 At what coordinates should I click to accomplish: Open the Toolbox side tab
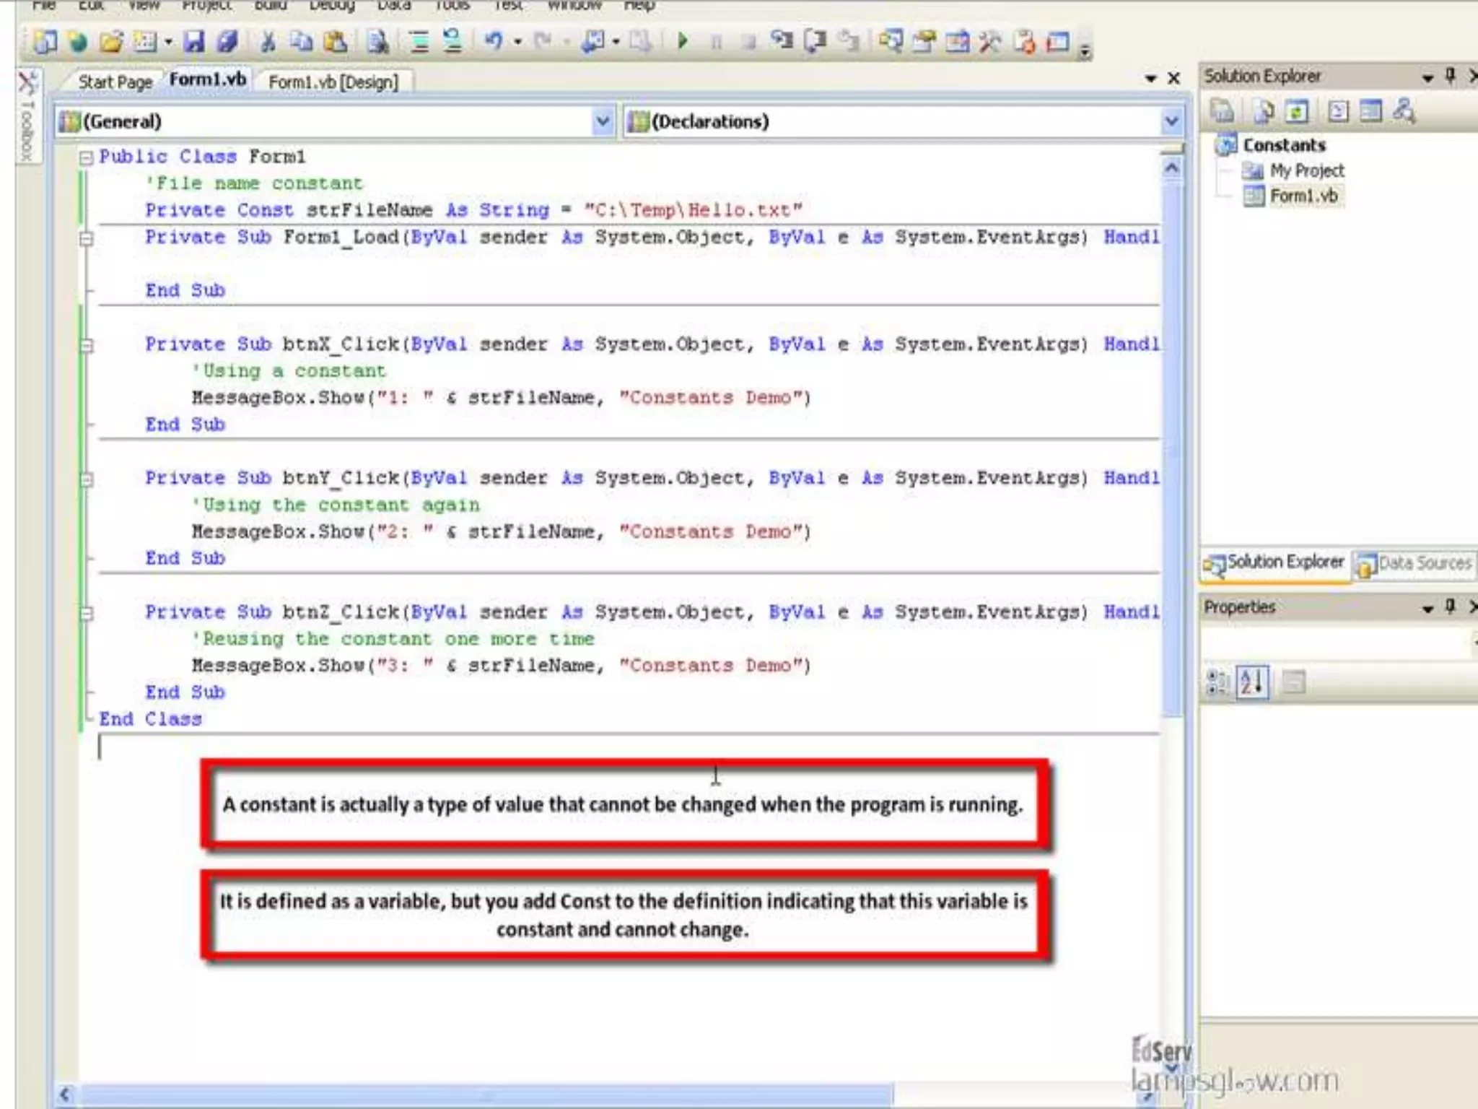pyautogui.click(x=27, y=116)
